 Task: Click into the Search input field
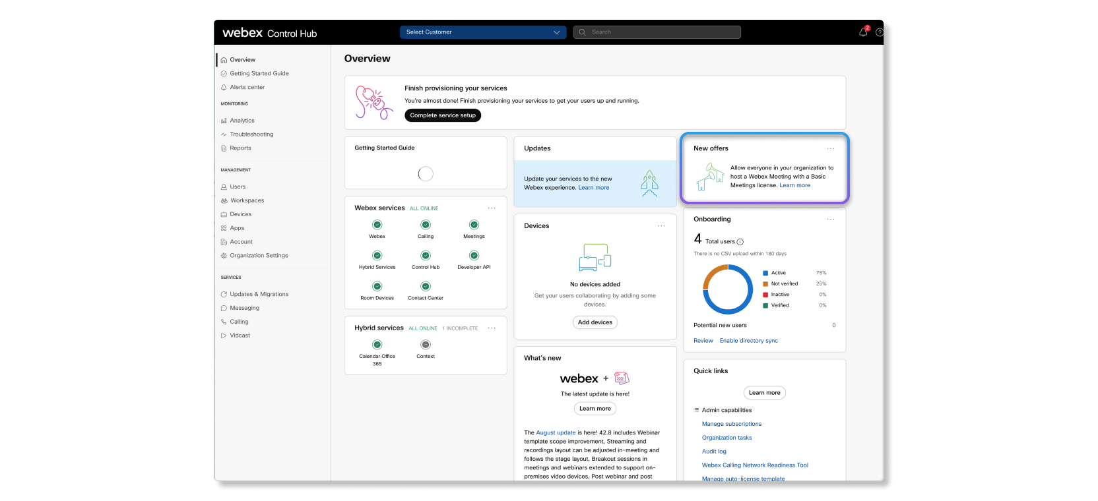tap(657, 32)
